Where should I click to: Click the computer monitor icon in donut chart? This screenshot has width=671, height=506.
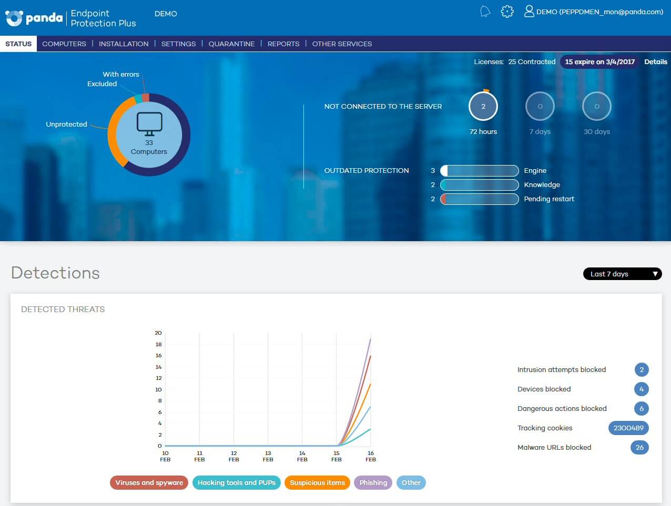coord(149,124)
